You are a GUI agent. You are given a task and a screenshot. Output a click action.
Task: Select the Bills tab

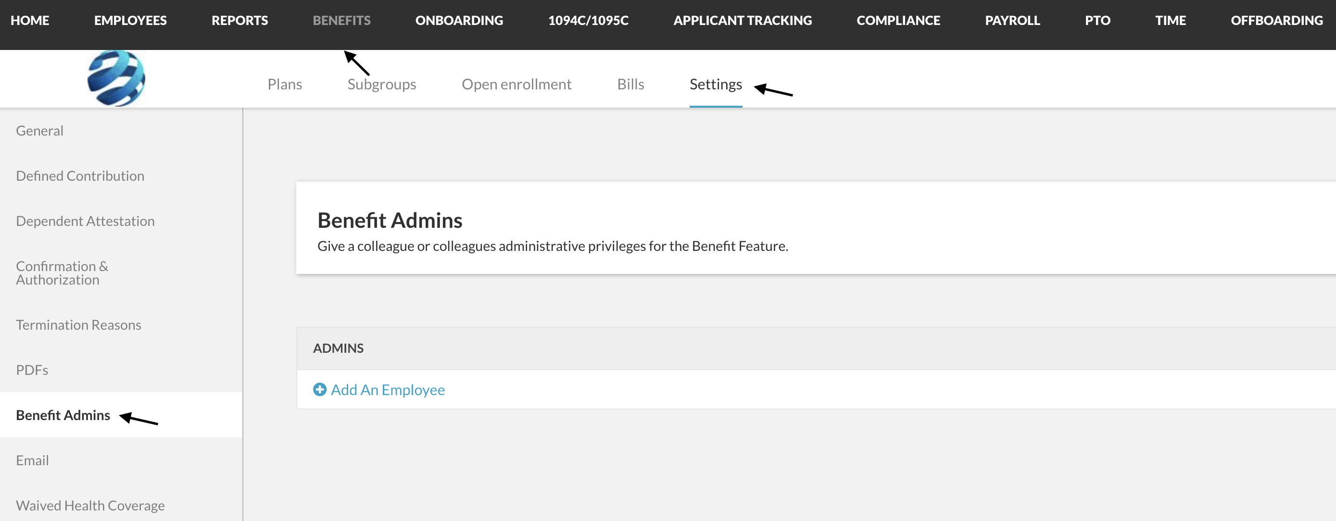point(630,84)
